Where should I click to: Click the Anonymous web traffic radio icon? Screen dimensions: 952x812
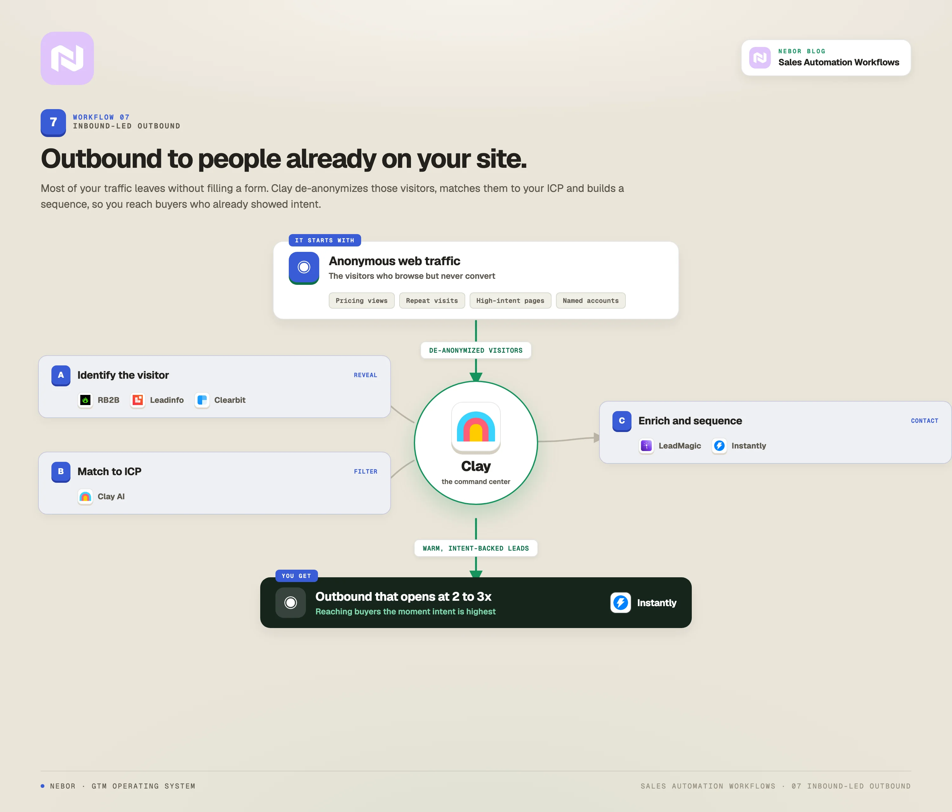(x=304, y=268)
